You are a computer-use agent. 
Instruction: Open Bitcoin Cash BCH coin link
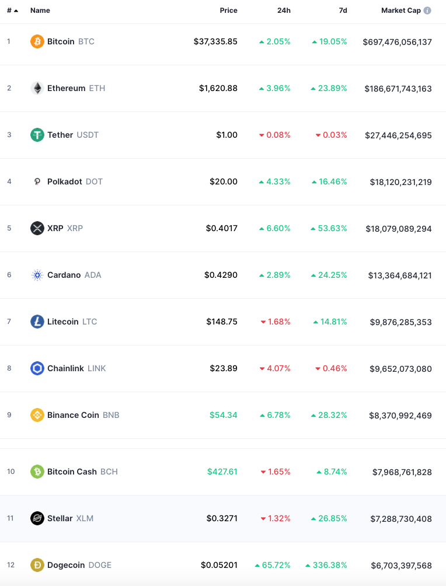coord(82,472)
